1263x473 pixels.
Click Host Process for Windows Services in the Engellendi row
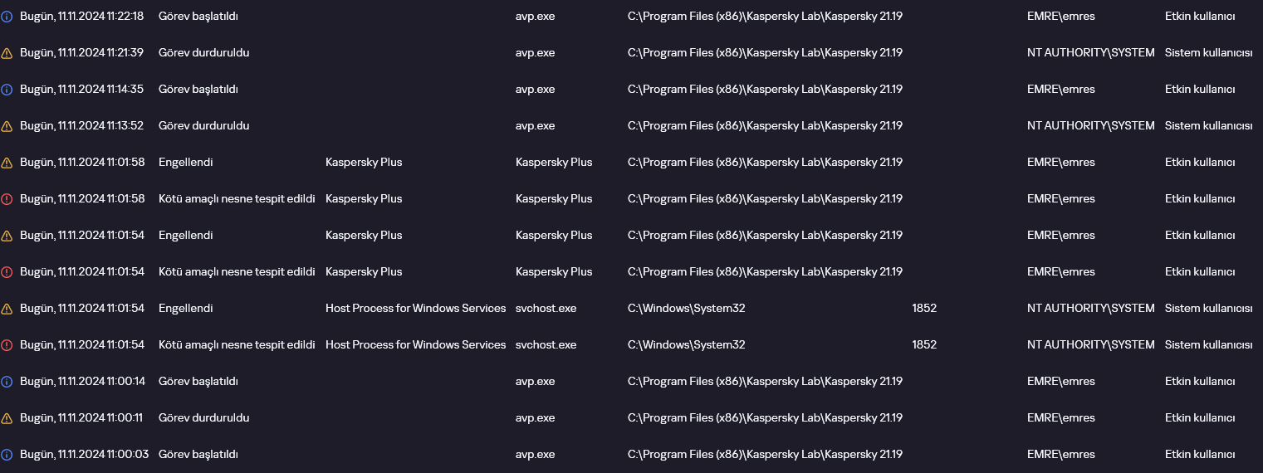[415, 309]
